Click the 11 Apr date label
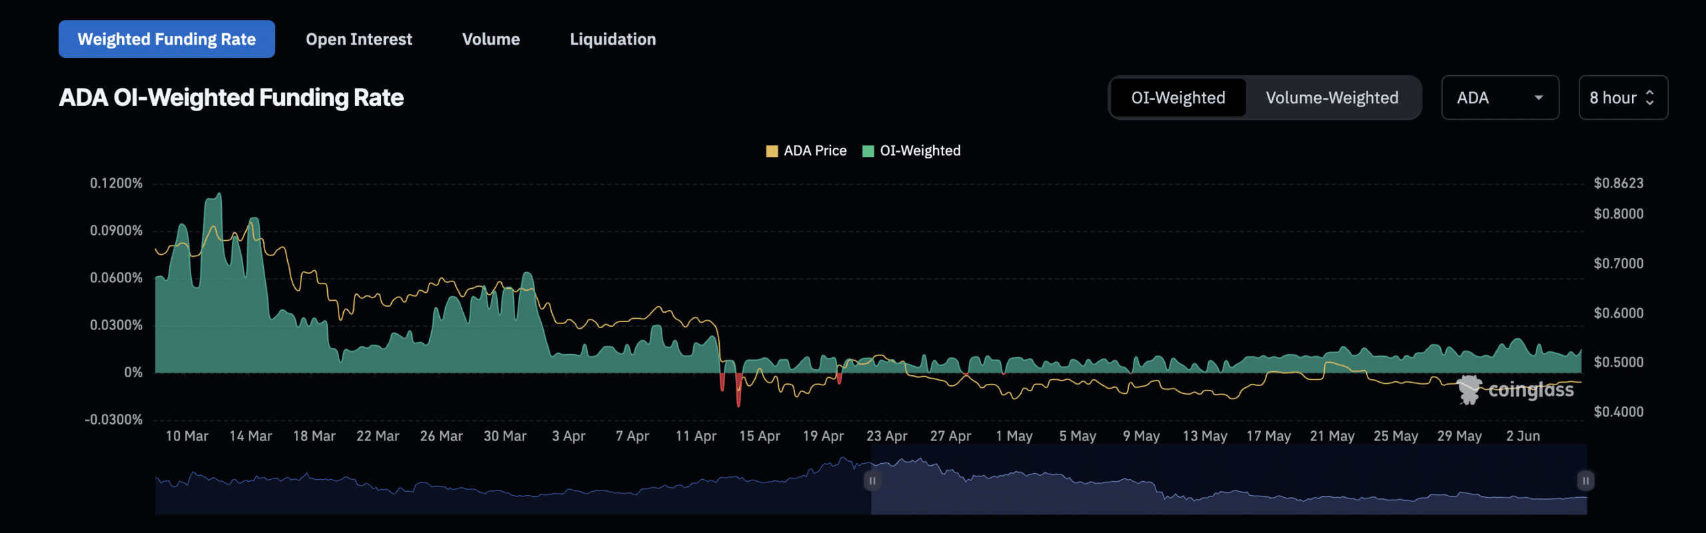The width and height of the screenshot is (1706, 533). pos(696,437)
